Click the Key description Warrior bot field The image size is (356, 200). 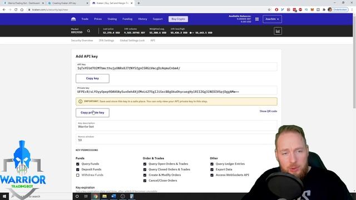(x=176, y=126)
